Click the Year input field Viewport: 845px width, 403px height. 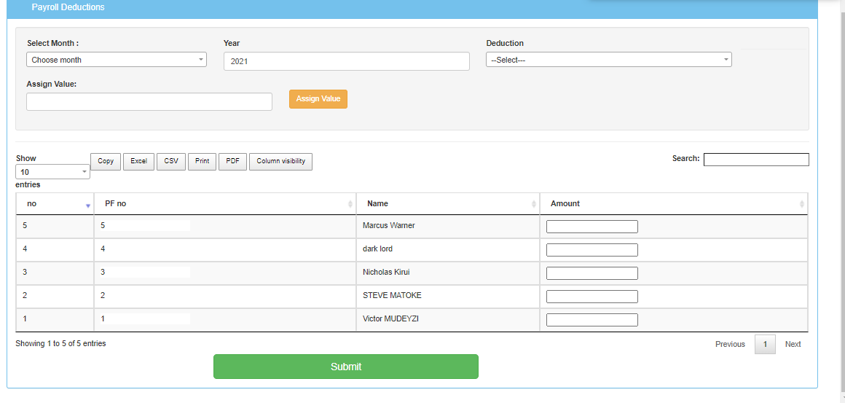[346, 61]
